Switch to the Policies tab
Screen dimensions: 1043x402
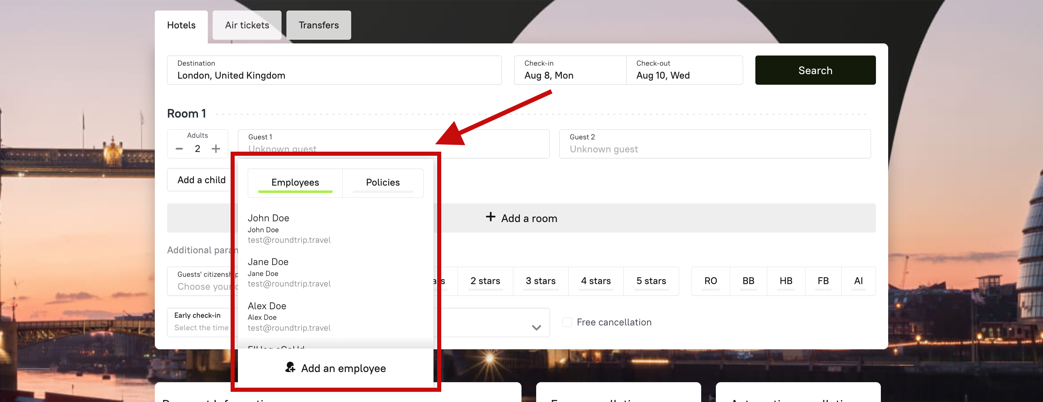[383, 183]
